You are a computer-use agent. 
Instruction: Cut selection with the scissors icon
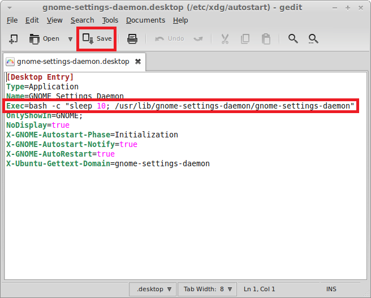click(x=225, y=39)
